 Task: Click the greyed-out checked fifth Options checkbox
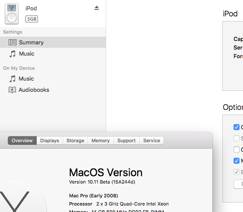(x=237, y=172)
